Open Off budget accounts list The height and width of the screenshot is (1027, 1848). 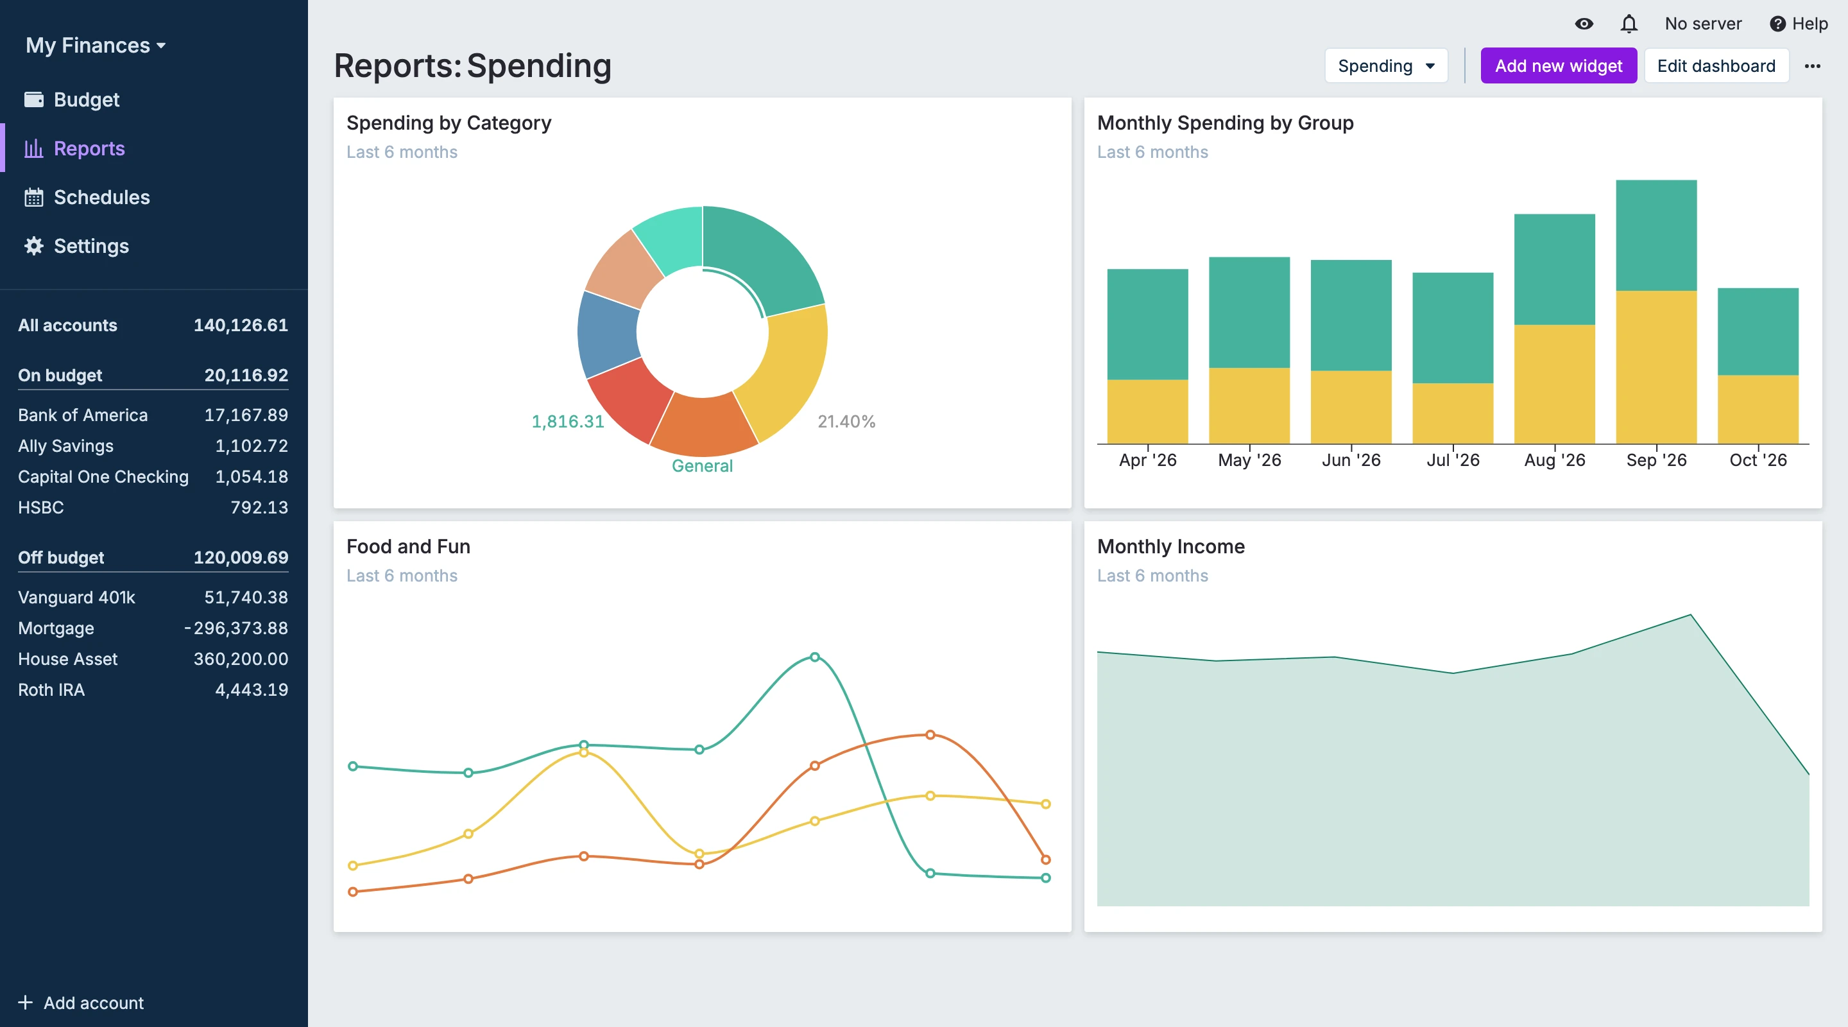click(x=153, y=557)
